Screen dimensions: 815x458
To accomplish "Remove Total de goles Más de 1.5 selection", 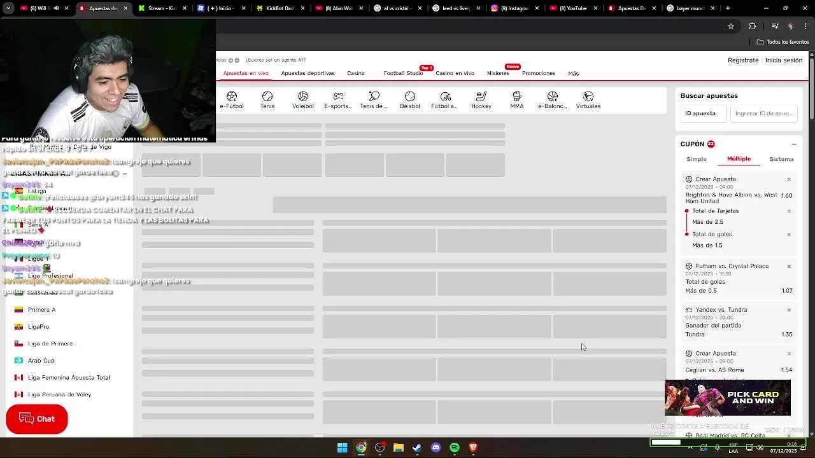I will (789, 235).
